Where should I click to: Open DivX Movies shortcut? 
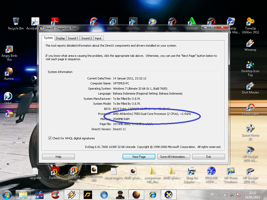pos(250,88)
